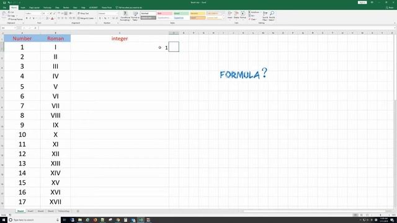This screenshot has height=223, width=397.
Task: Switch to the Review tab
Action: (66, 7)
